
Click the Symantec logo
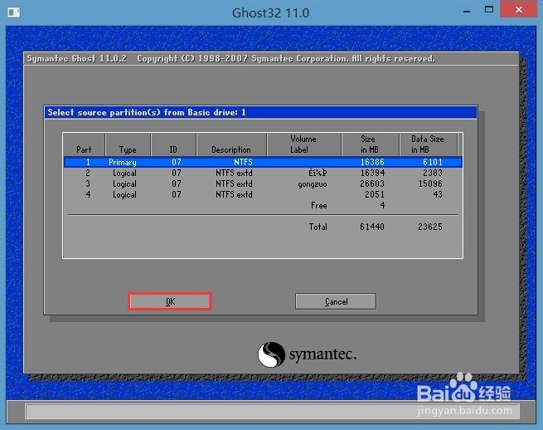tap(307, 354)
